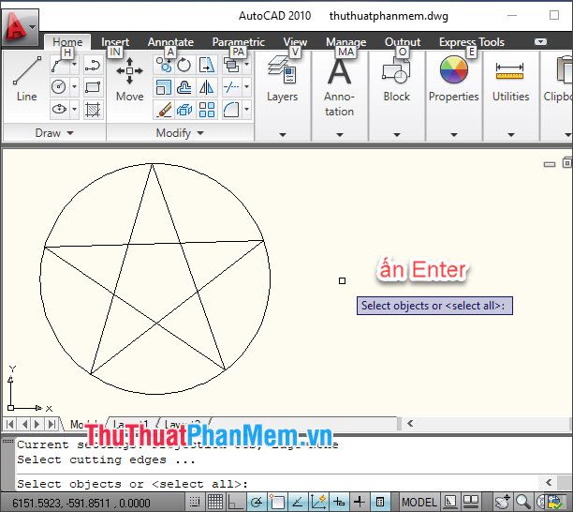
Task: Select the Array tool
Action: [x=207, y=109]
